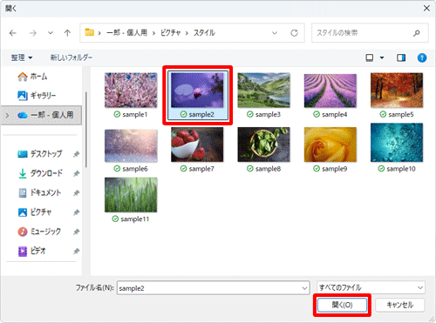Open the 整理 menu

[22, 57]
